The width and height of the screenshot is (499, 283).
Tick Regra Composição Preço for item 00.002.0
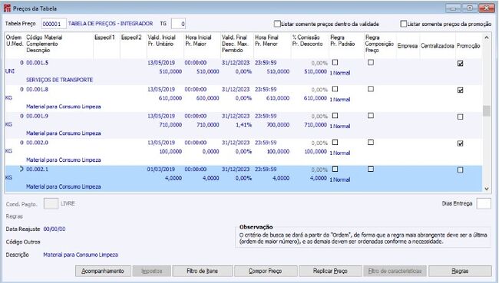pyautogui.click(x=371, y=142)
